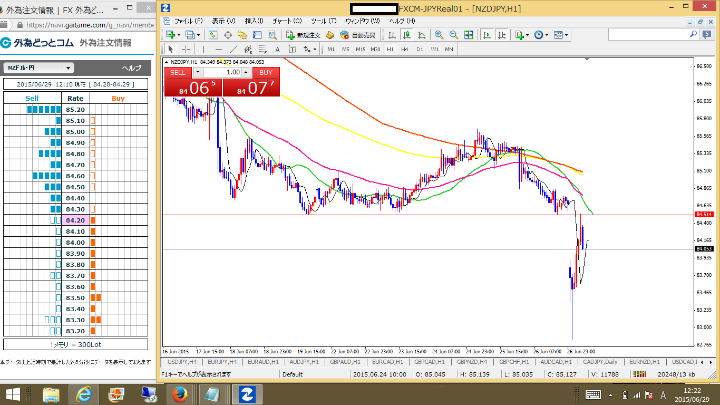Image resolution: width=720 pixels, height=405 pixels.
Task: Open ツール (T) menu
Action: coord(324,21)
